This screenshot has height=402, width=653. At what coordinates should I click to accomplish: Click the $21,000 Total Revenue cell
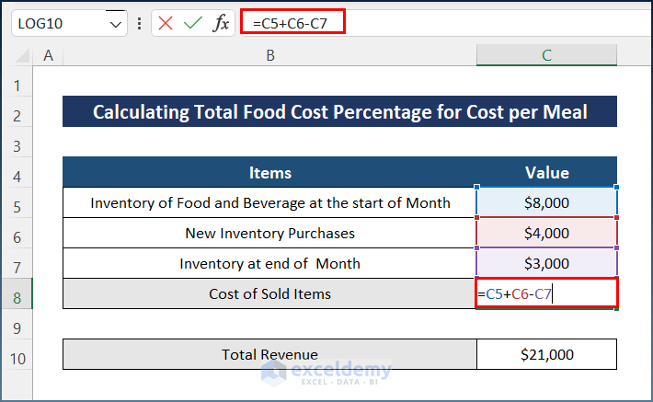tap(546, 354)
